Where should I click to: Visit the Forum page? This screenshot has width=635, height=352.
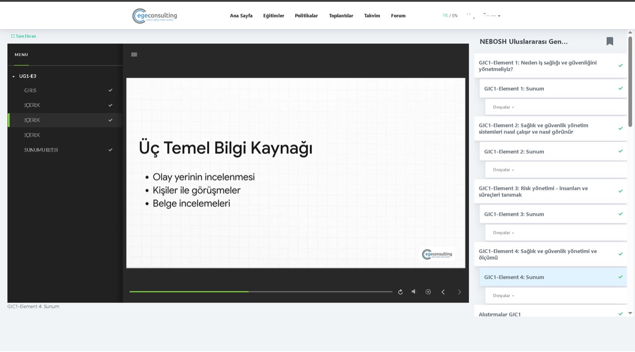click(x=398, y=16)
